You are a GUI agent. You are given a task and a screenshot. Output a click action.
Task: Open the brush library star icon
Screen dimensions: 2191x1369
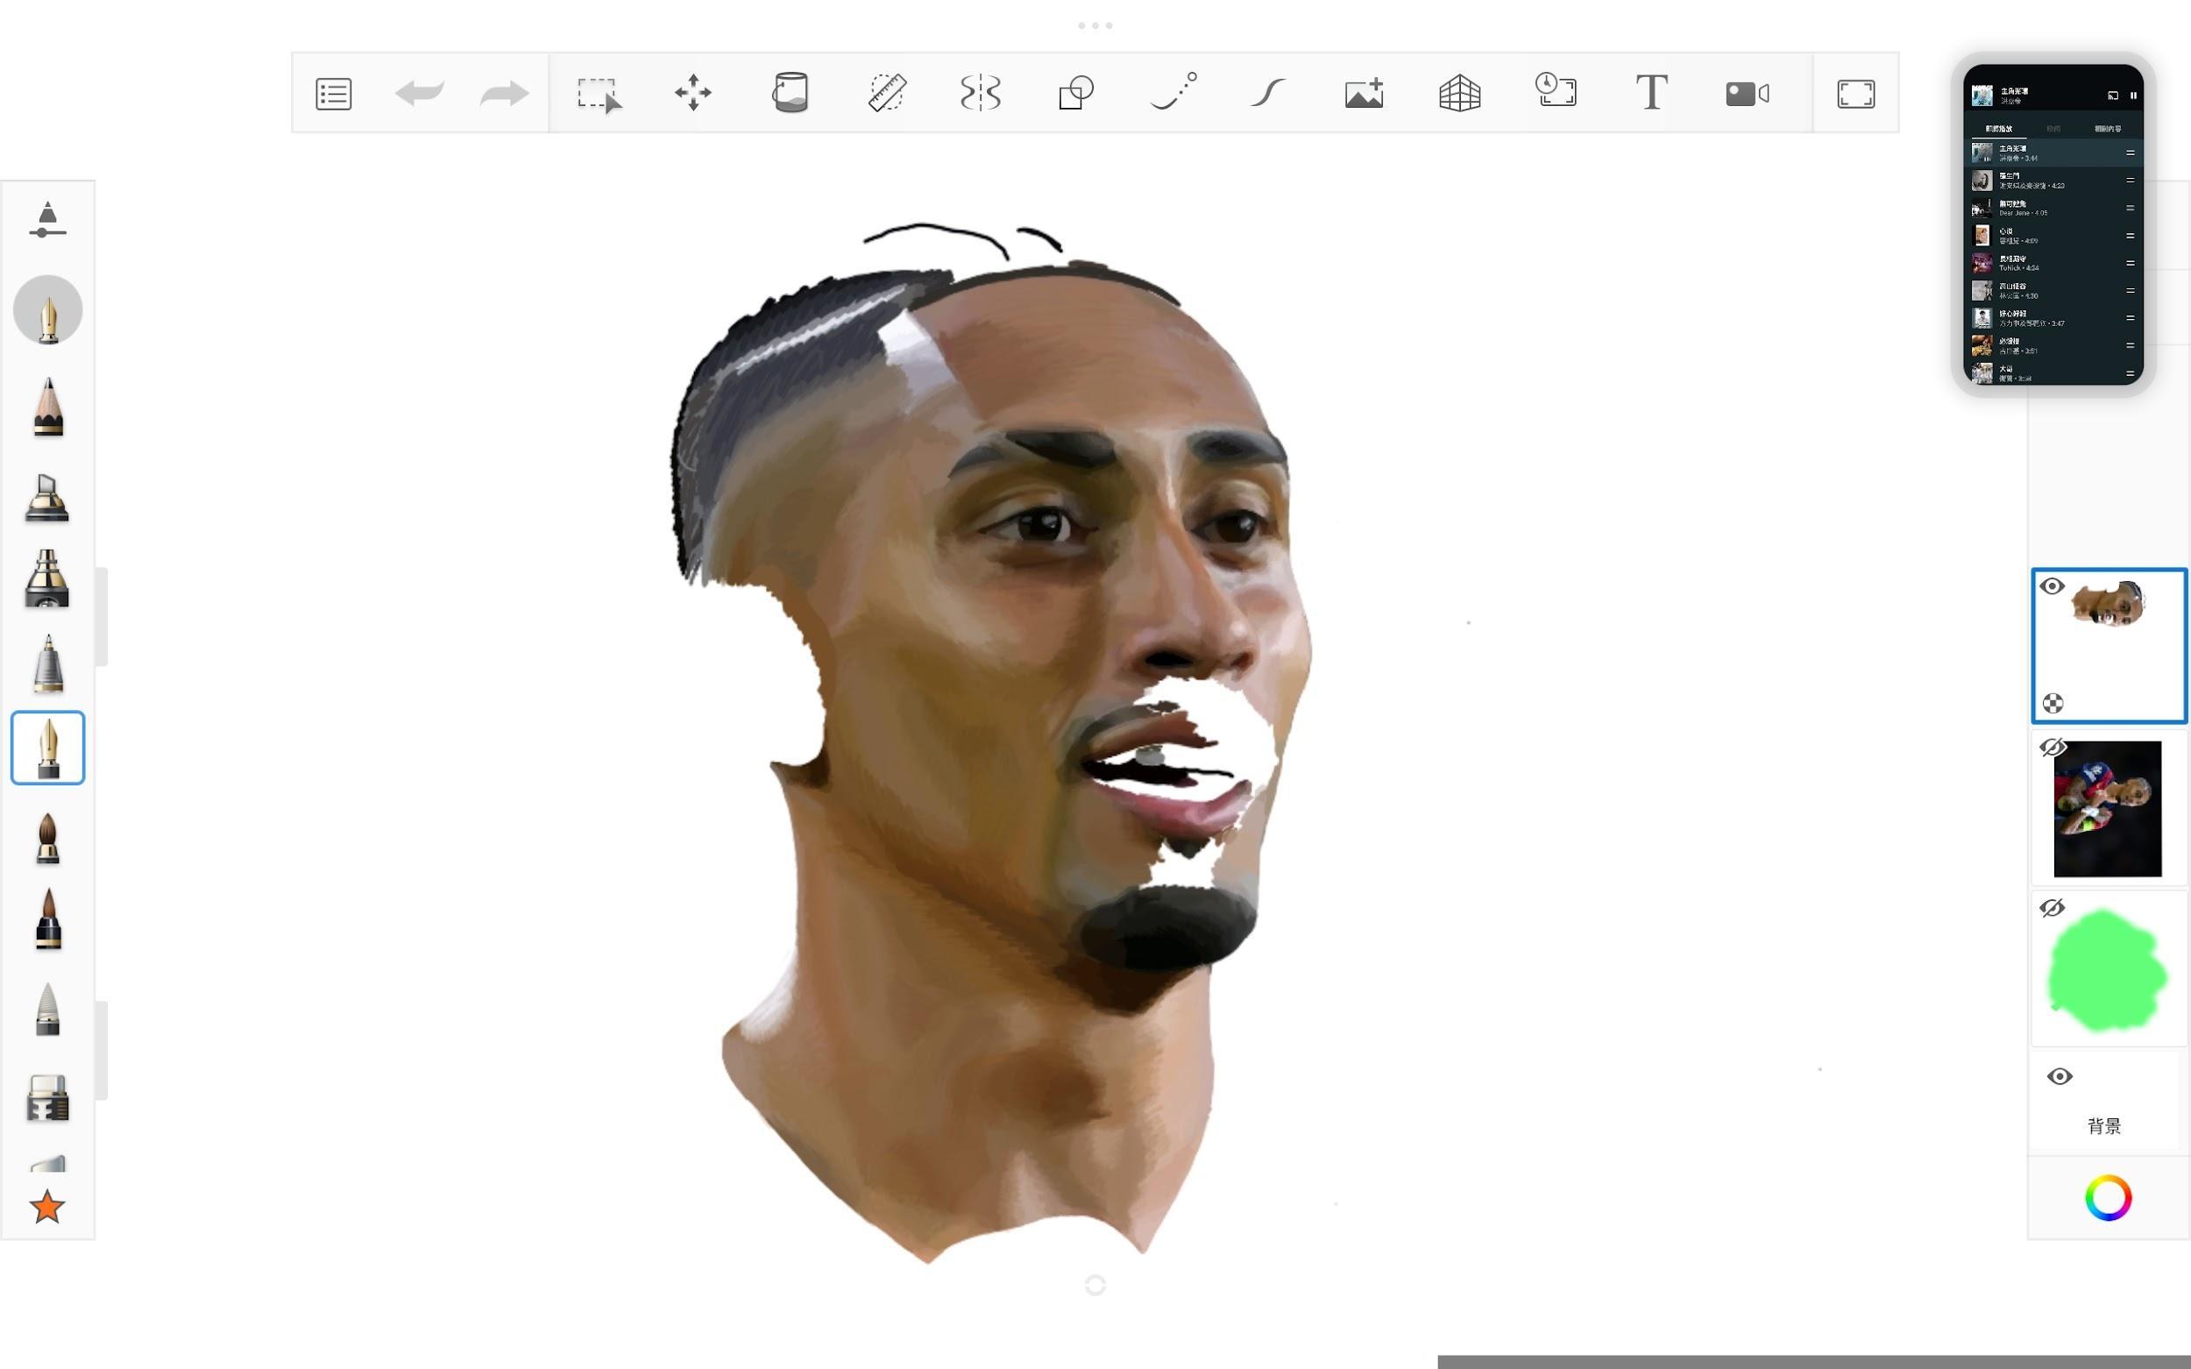point(47,1207)
